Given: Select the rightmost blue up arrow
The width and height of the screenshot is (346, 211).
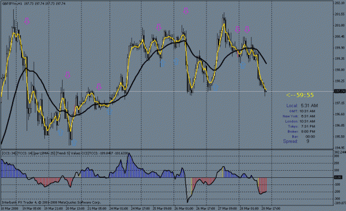Looking at the screenshot, I should pyautogui.click(x=242, y=65).
